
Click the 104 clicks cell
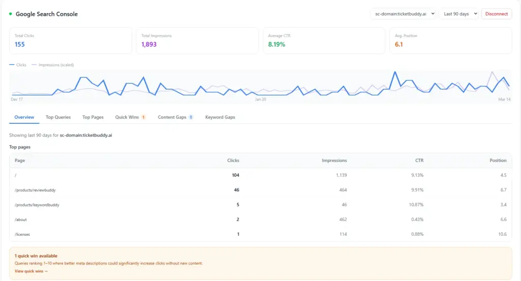point(235,175)
